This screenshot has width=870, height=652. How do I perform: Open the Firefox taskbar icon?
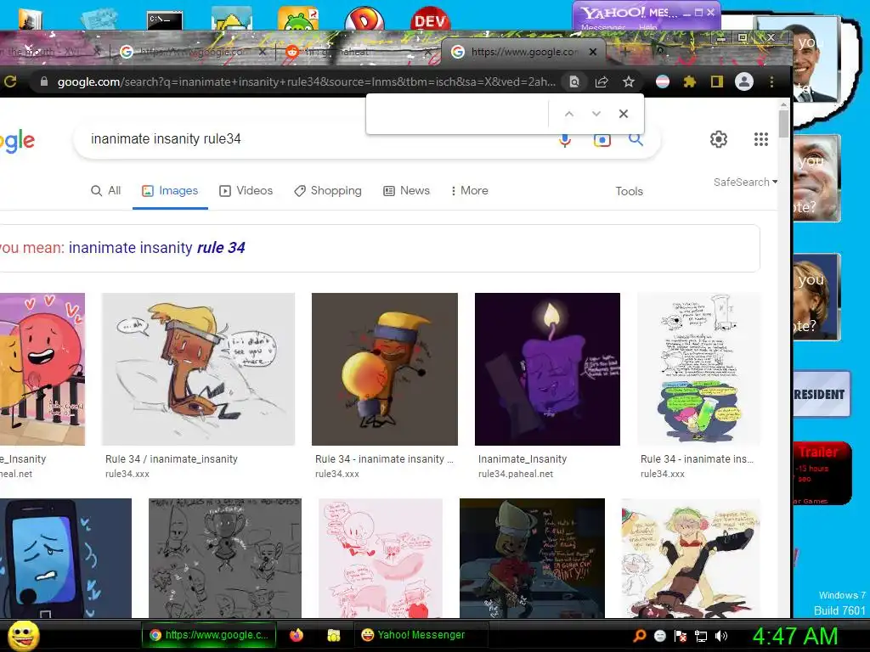(x=297, y=635)
